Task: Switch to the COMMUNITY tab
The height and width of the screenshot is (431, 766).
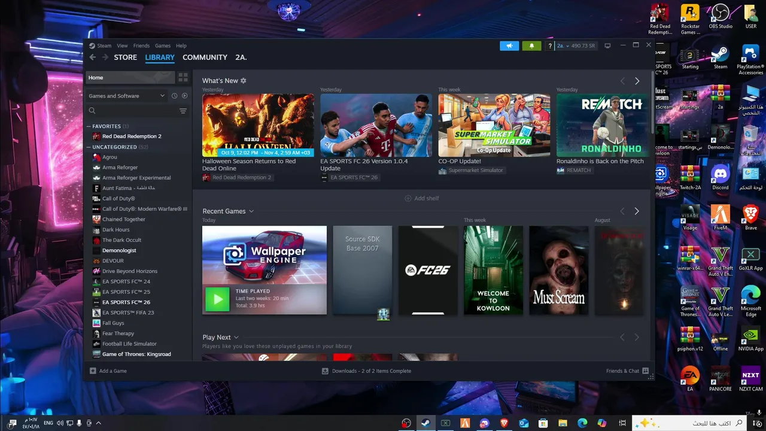Action: click(x=205, y=57)
